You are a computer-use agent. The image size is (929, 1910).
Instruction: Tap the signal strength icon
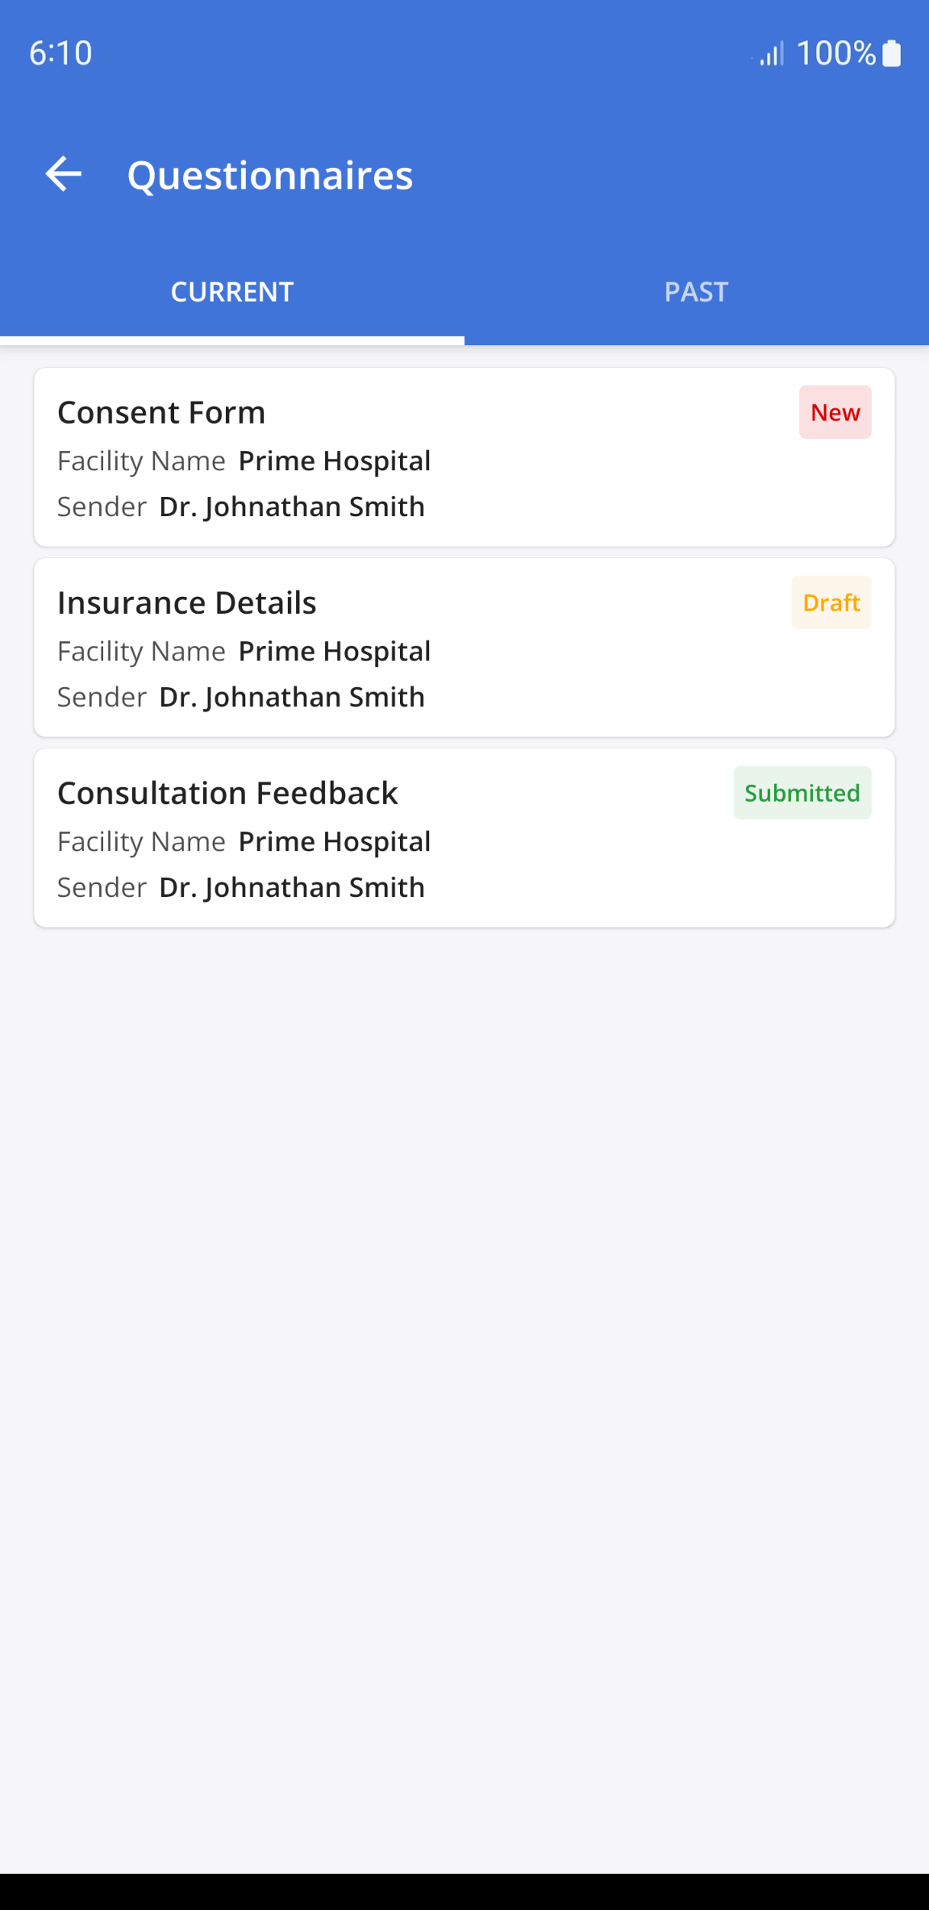pos(771,55)
